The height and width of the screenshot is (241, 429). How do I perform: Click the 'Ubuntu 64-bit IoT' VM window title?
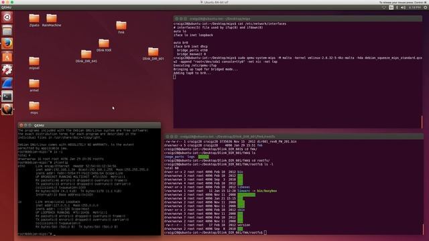tap(216, 2)
